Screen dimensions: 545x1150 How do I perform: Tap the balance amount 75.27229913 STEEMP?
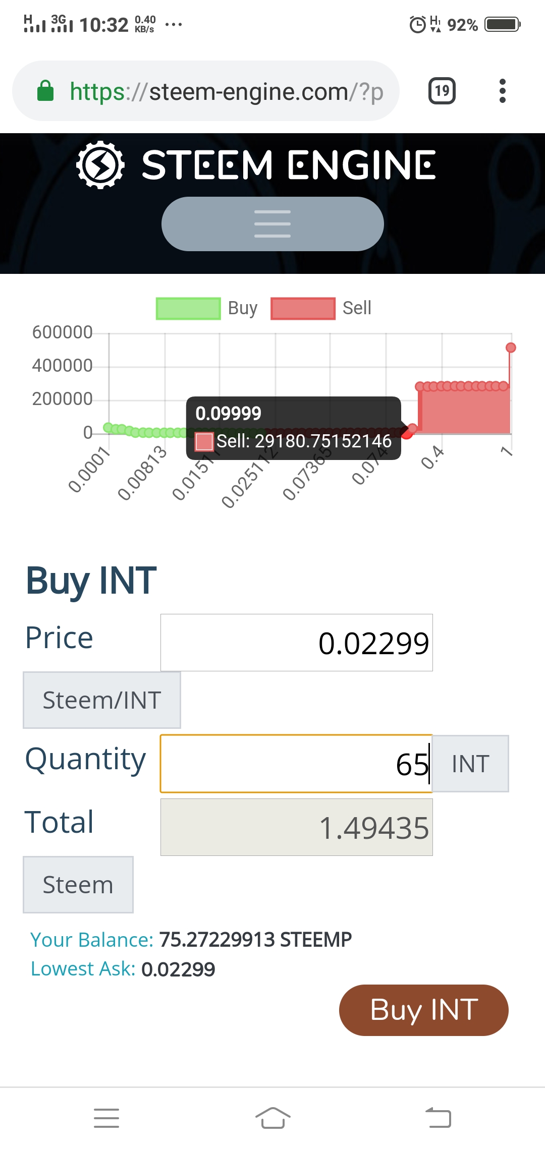[255, 940]
